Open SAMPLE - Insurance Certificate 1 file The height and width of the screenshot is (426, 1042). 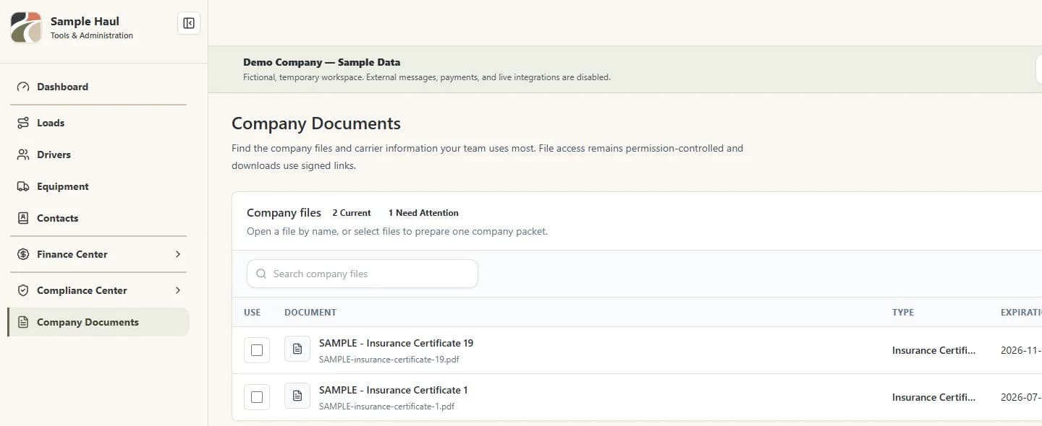(393, 390)
